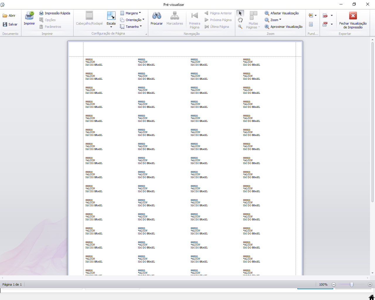Minimize the Pré-visualizar window

click(x=341, y=4)
